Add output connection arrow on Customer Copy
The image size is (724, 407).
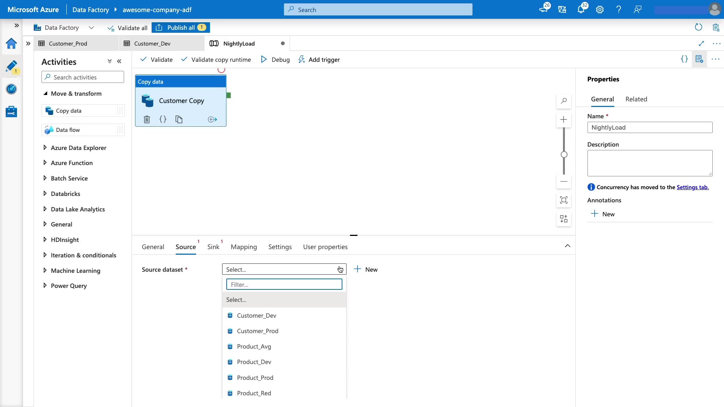[212, 119]
